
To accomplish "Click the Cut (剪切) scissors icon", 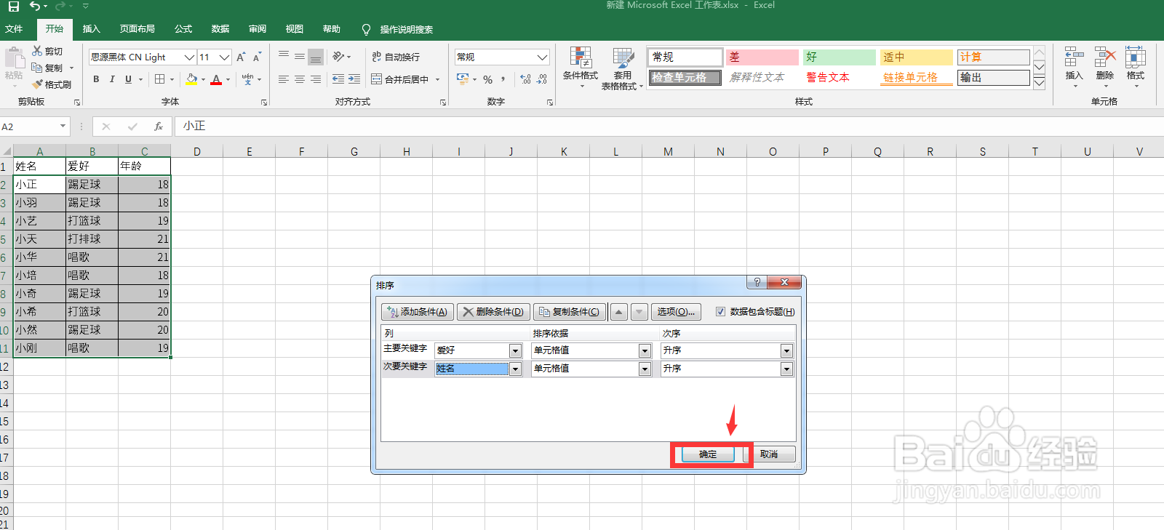I will tap(38, 51).
